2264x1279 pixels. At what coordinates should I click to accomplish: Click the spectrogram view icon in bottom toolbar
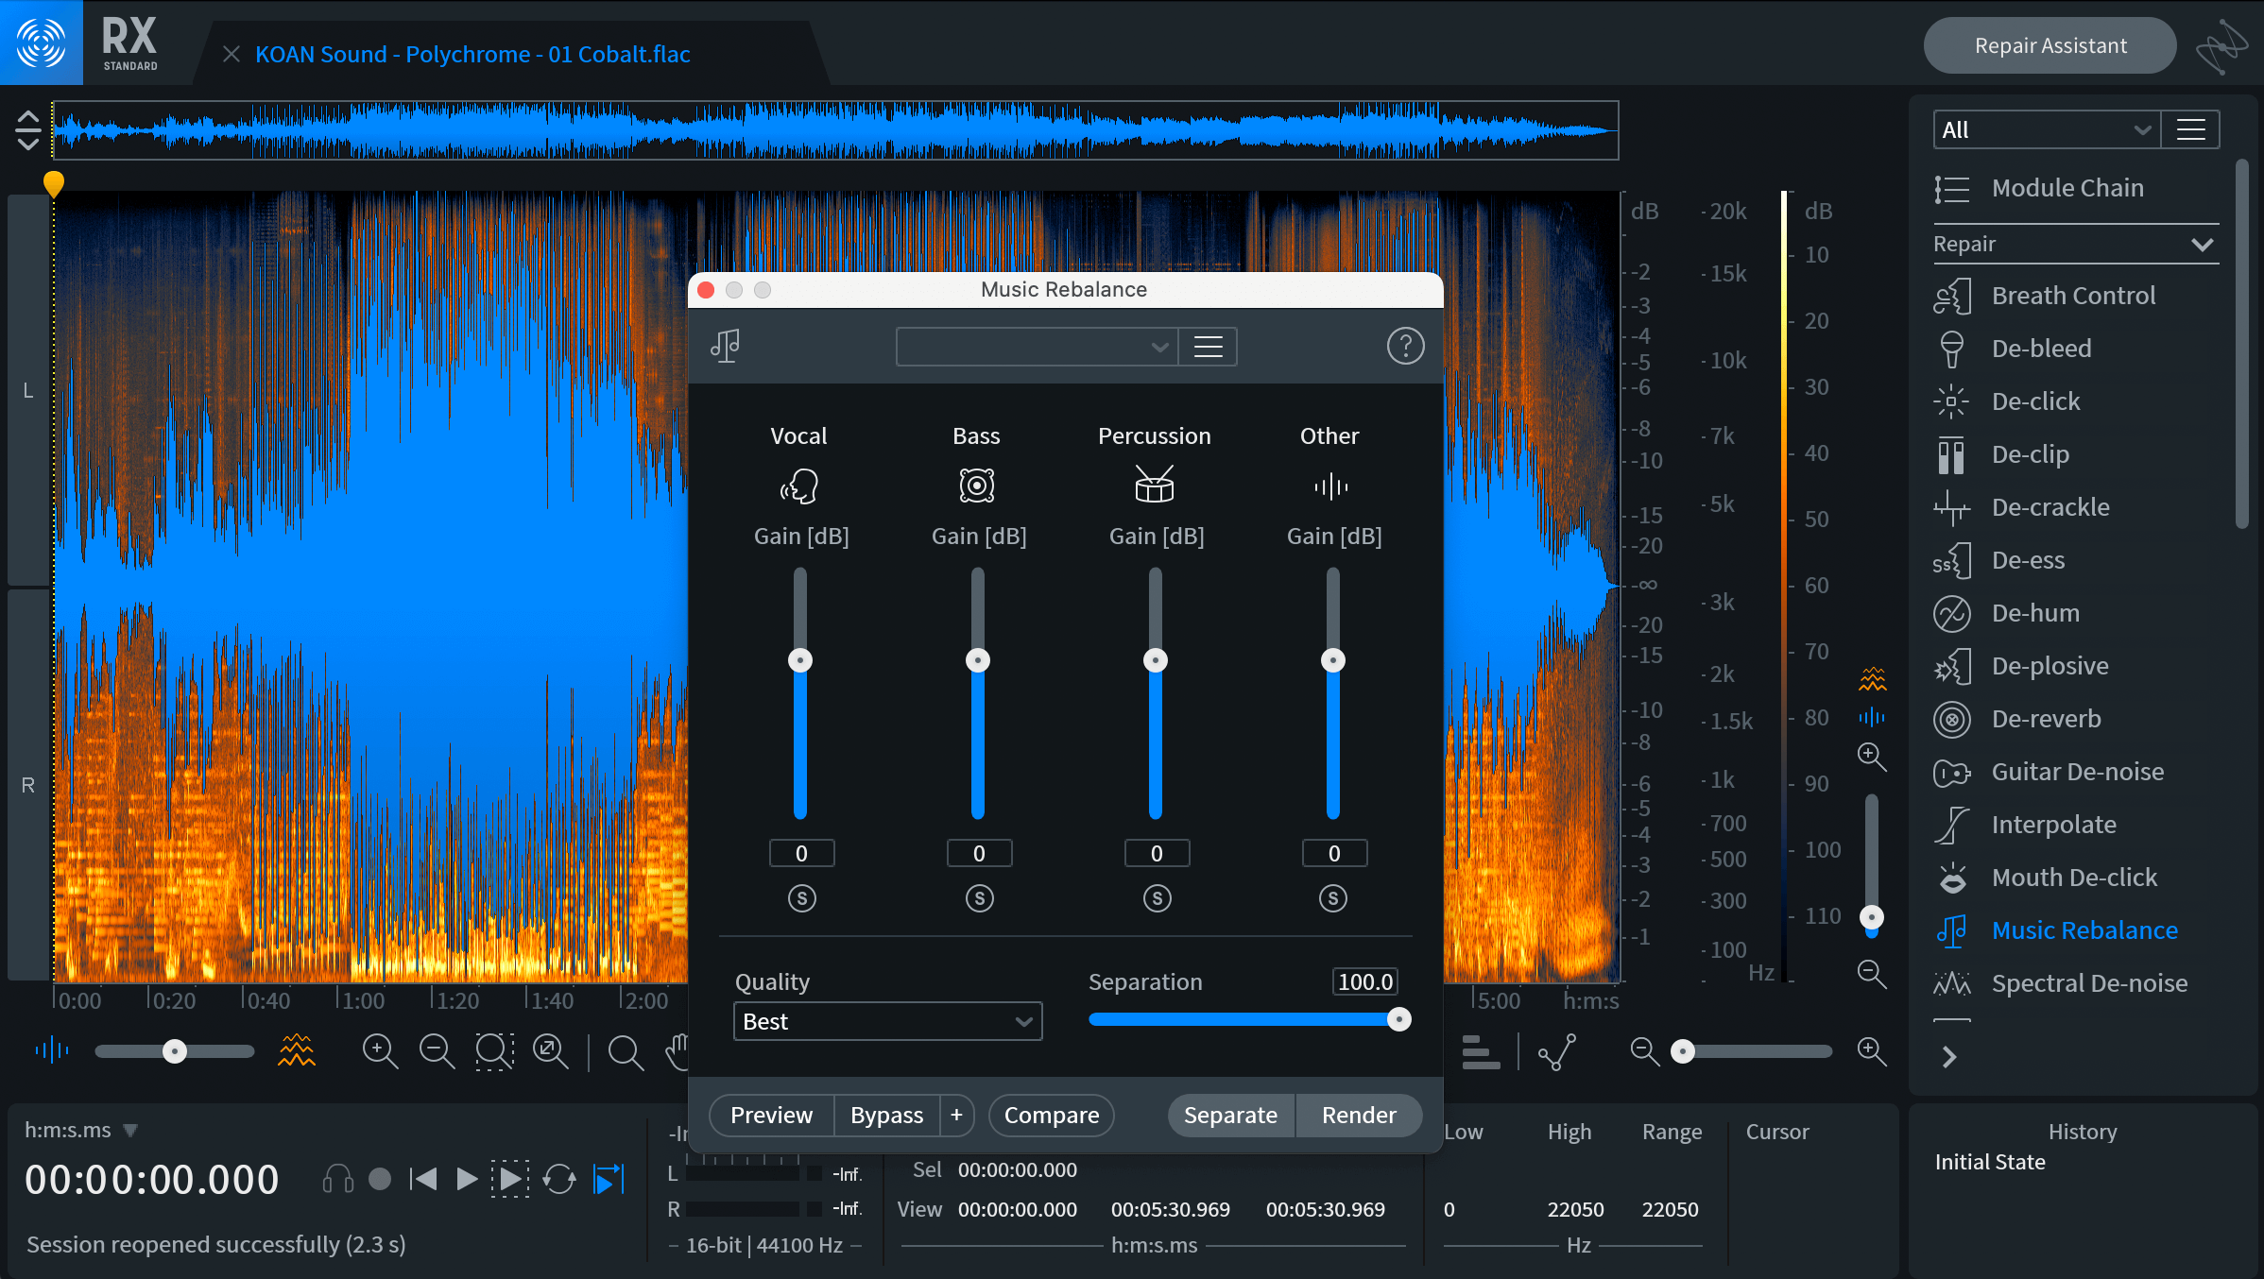click(296, 1050)
